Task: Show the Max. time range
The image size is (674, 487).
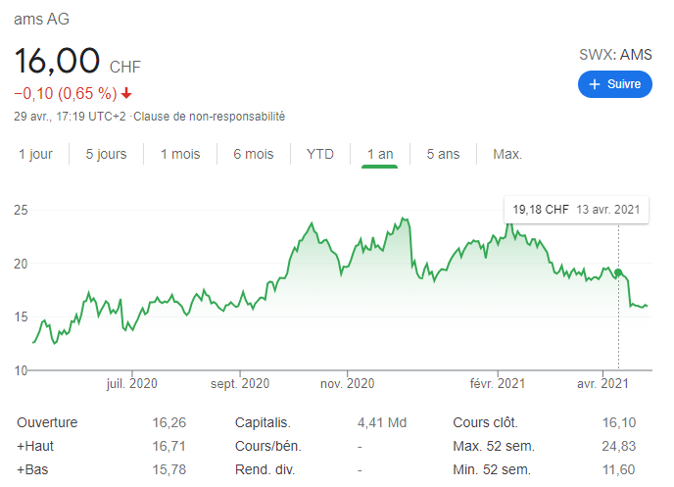Action: pos(507,154)
